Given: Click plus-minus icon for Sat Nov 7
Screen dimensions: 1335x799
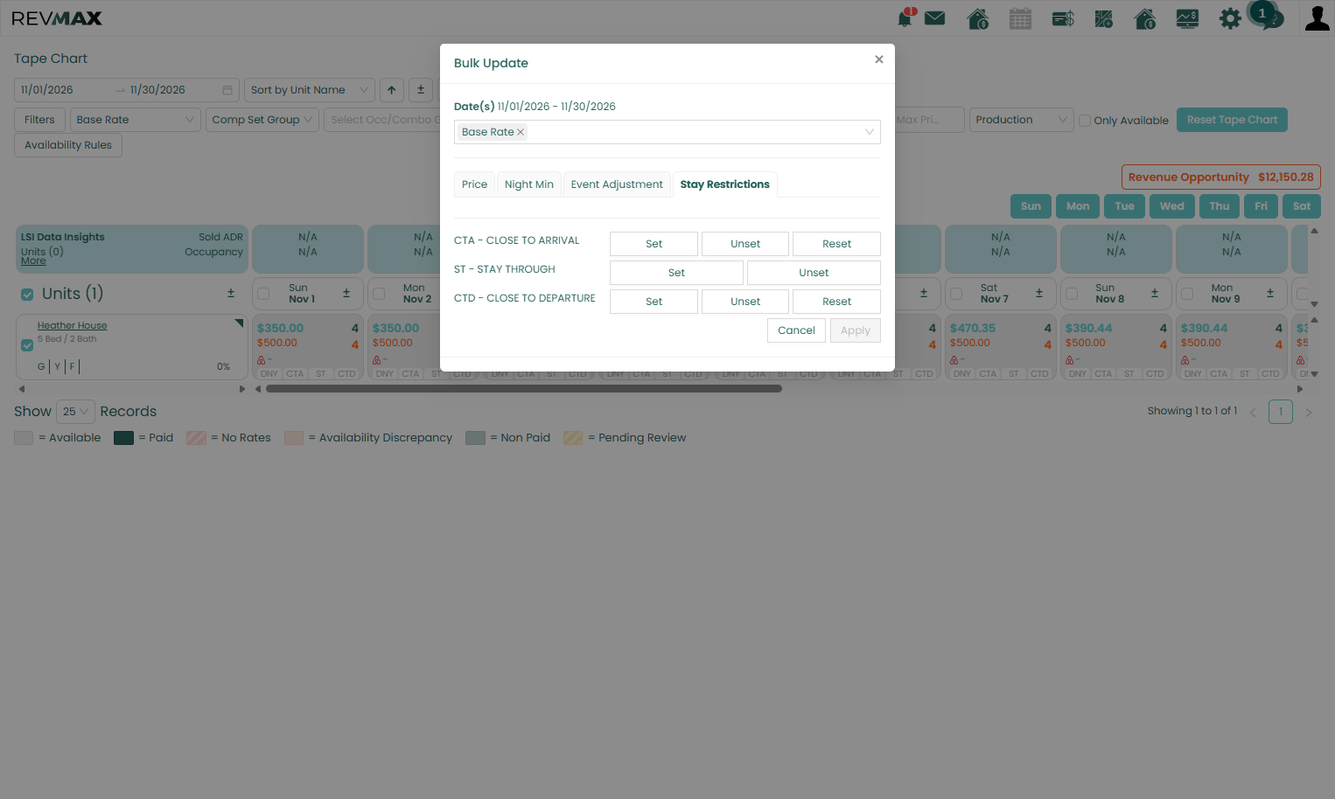Looking at the screenshot, I should (x=1039, y=294).
